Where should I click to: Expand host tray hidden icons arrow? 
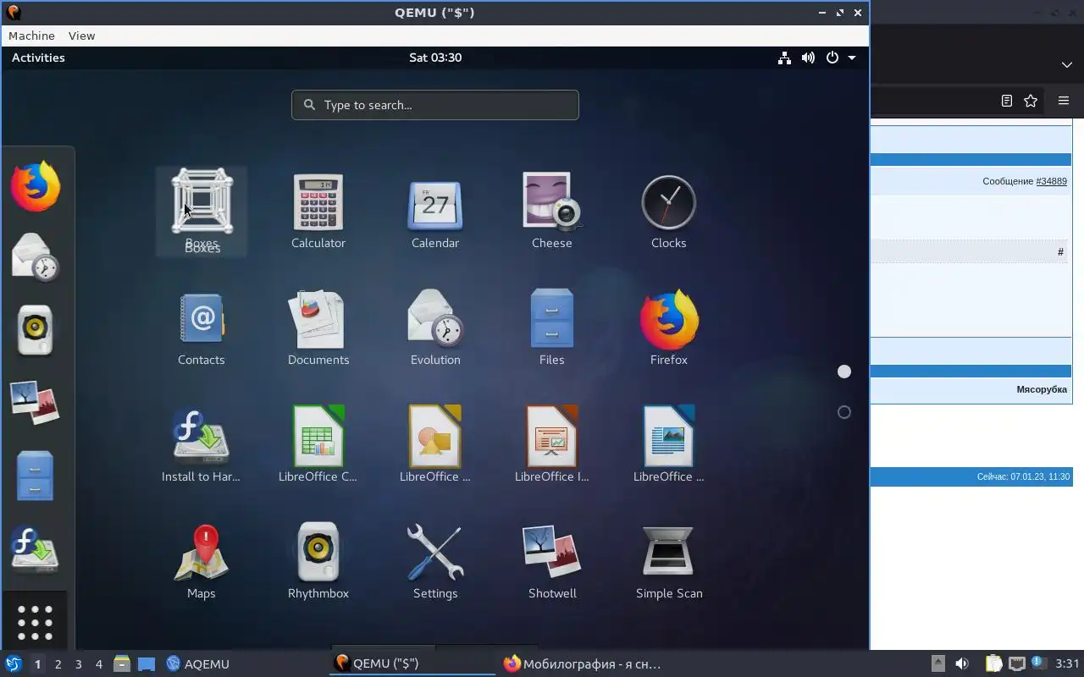pos(938,663)
